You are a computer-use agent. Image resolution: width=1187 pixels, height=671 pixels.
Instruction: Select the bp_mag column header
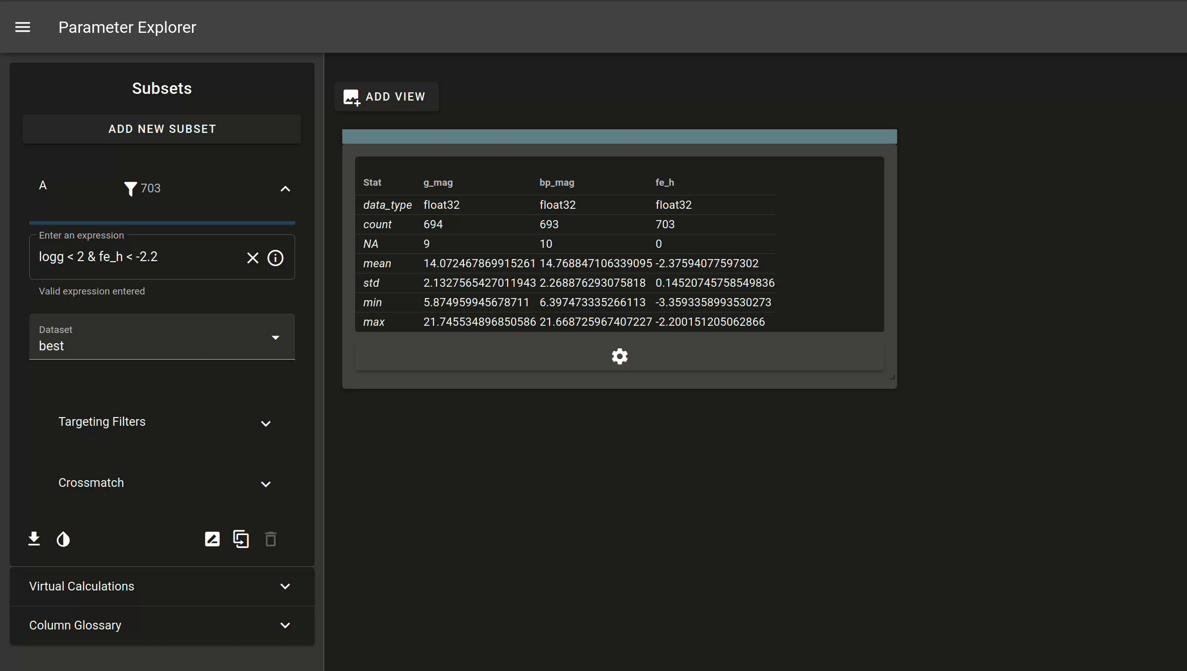(557, 183)
